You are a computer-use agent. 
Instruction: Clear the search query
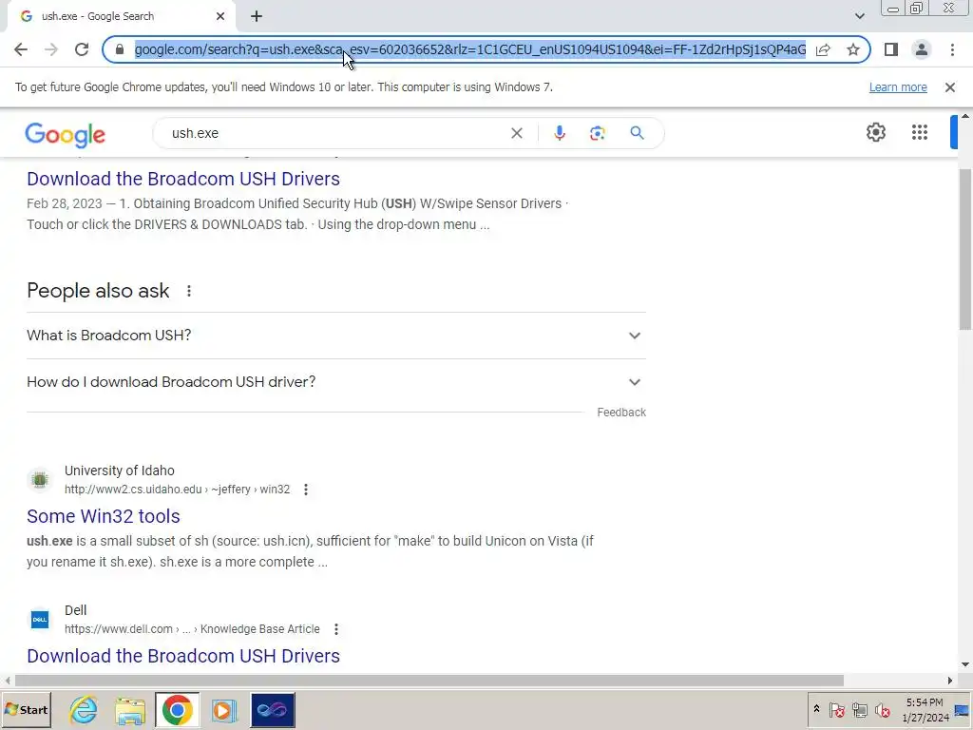click(516, 133)
